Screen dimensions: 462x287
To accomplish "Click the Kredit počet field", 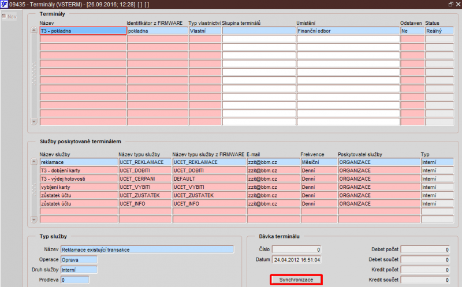I will pos(425,270).
